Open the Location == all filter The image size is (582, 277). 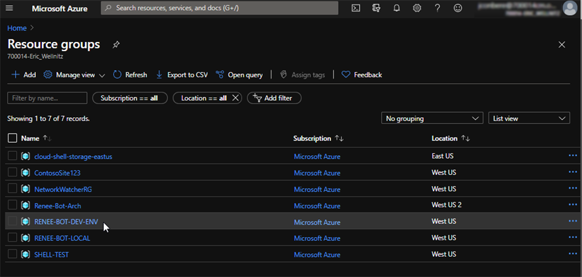point(203,98)
